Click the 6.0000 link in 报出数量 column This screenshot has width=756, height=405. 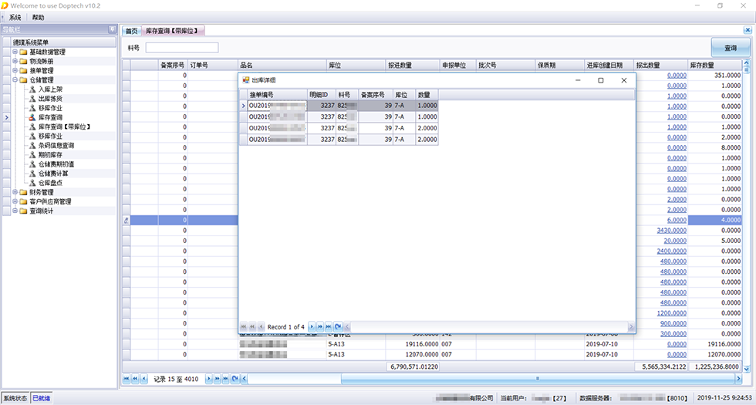pyautogui.click(x=677, y=220)
